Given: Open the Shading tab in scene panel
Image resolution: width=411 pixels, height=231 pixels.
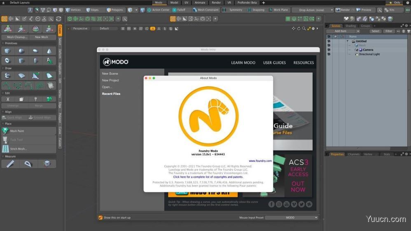Looking at the screenshot, I should (350, 26).
